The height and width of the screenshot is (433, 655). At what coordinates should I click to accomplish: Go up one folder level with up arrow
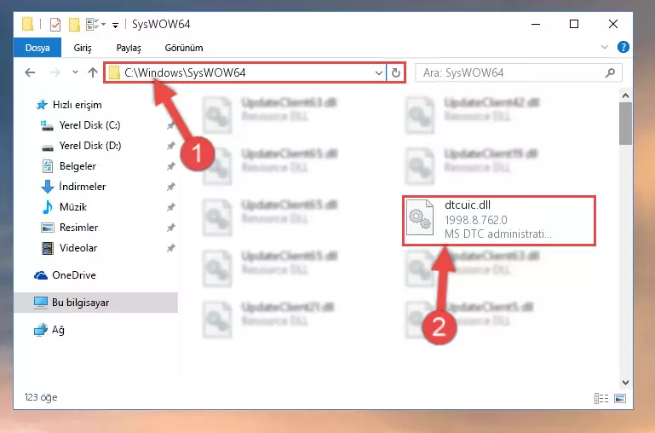point(93,72)
